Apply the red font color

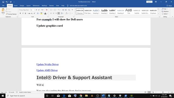pyautogui.click(x=45, y=13)
